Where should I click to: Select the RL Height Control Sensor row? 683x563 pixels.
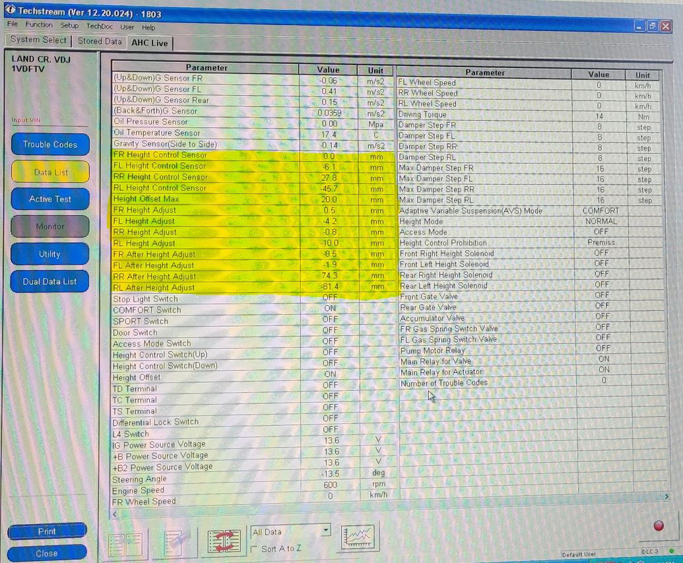click(252, 188)
